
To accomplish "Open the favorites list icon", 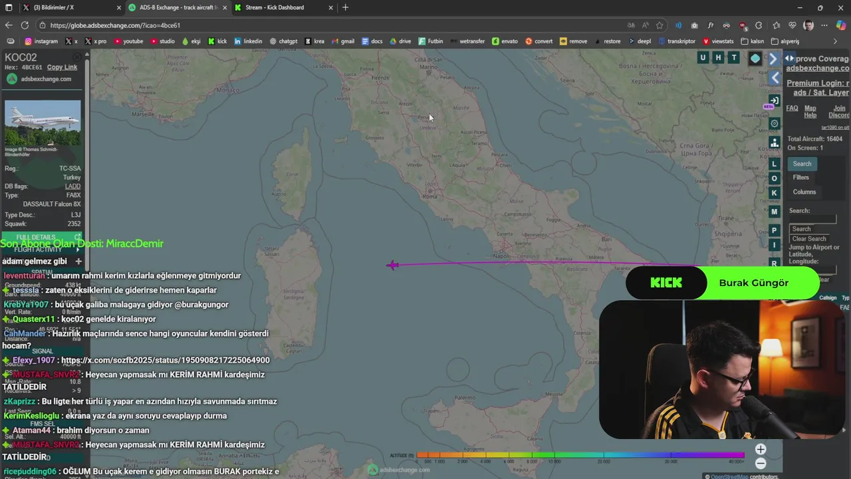I will (x=776, y=25).
